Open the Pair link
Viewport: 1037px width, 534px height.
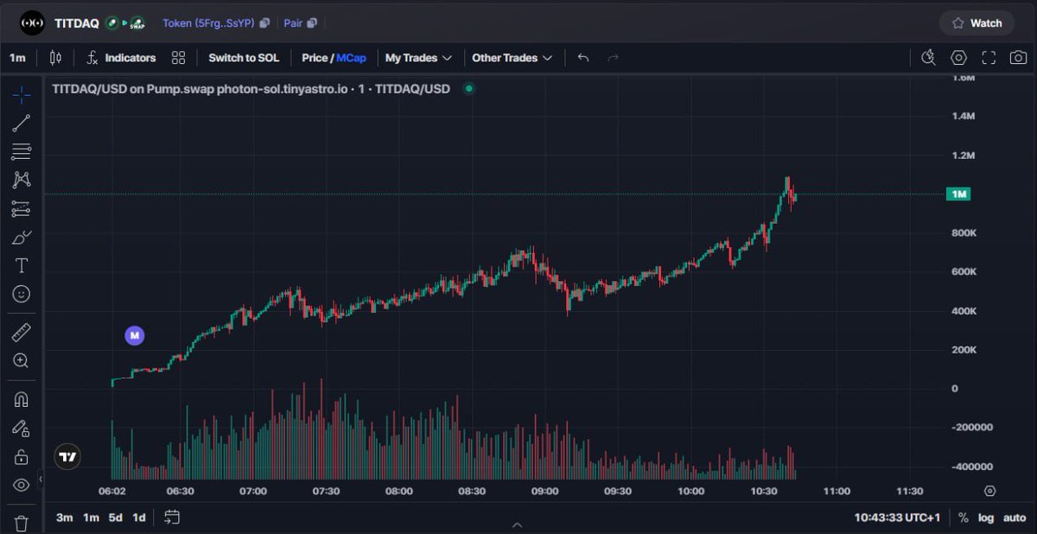293,23
